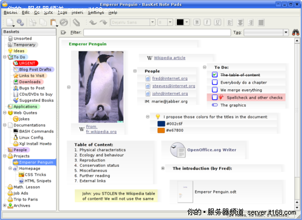Click into the Filter text field
Viewport: 302px width, 220px height.
pyautogui.click(x=157, y=33)
